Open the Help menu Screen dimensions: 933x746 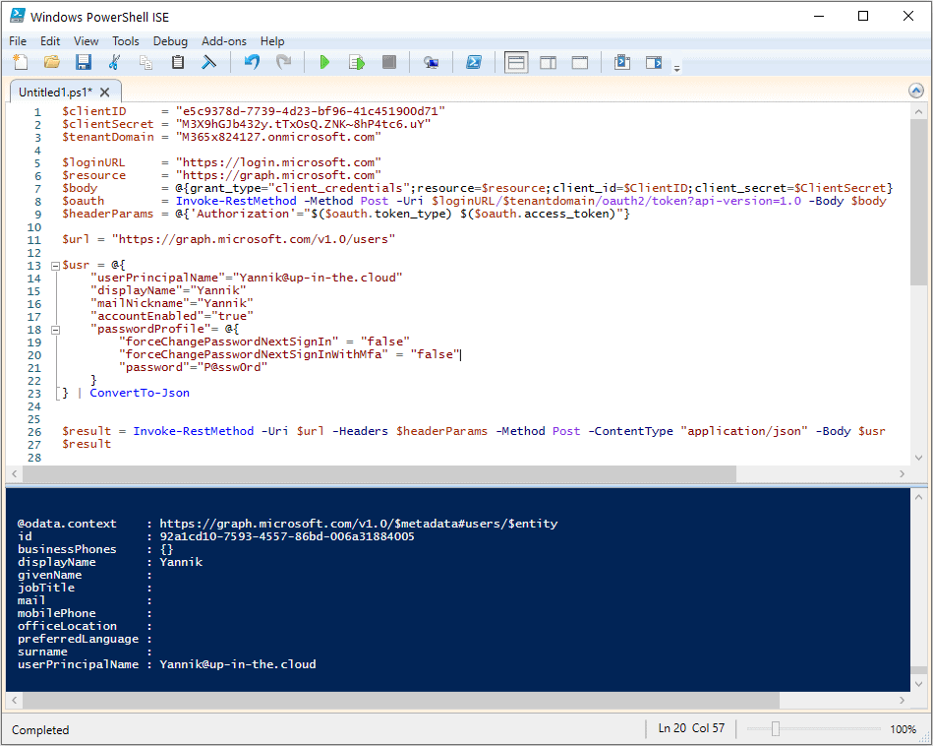click(x=272, y=41)
